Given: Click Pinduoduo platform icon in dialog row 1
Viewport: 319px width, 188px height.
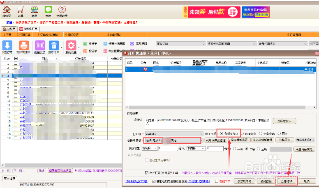Looking at the screenshot, I should pyautogui.click(x=145, y=69).
